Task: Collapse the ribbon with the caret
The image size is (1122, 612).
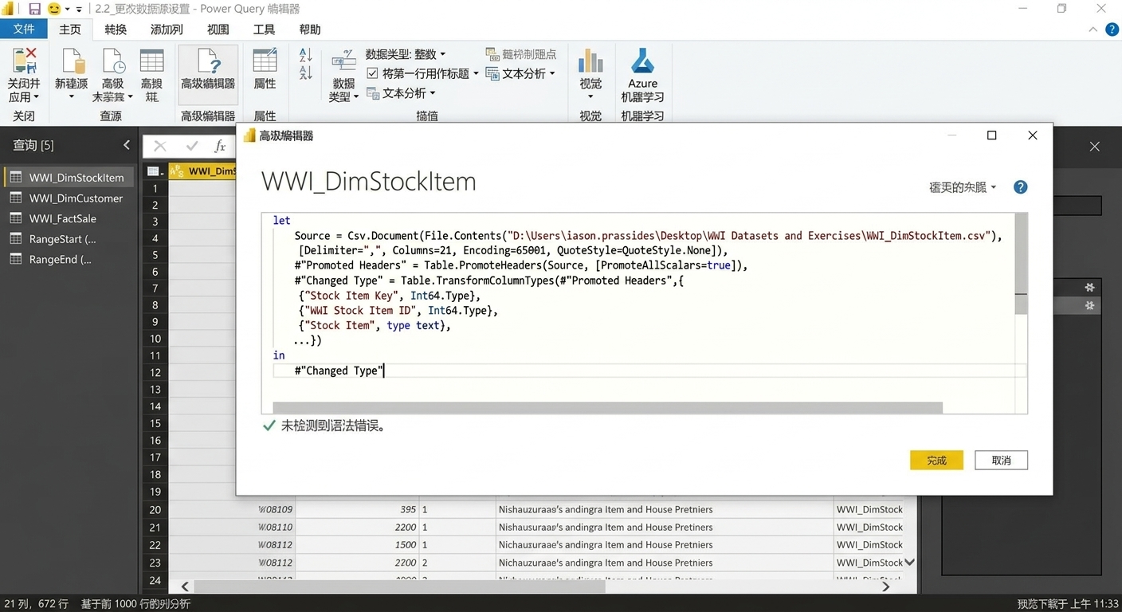Action: 1093,29
